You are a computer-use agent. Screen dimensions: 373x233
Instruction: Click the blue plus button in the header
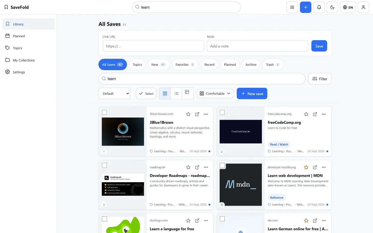306,7
